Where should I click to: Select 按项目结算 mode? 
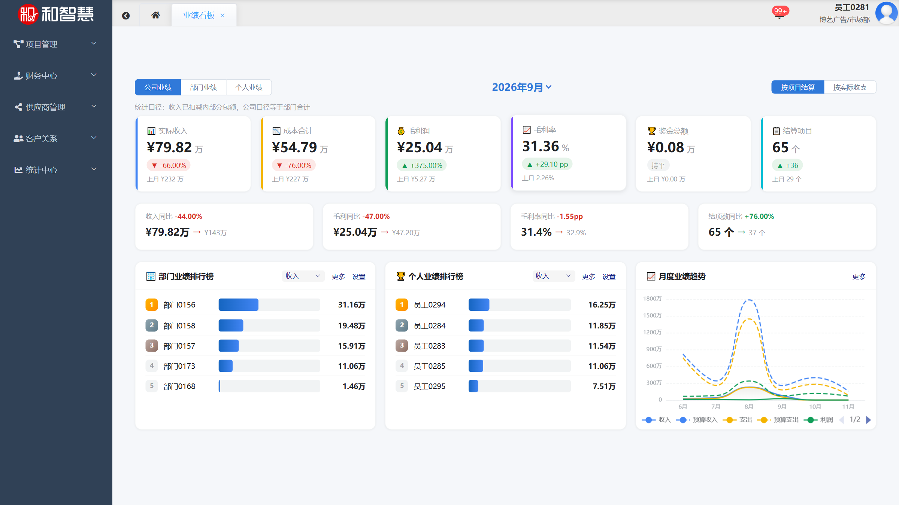coord(798,87)
